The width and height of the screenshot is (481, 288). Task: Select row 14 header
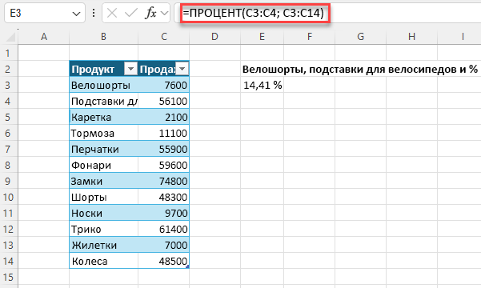(x=9, y=261)
